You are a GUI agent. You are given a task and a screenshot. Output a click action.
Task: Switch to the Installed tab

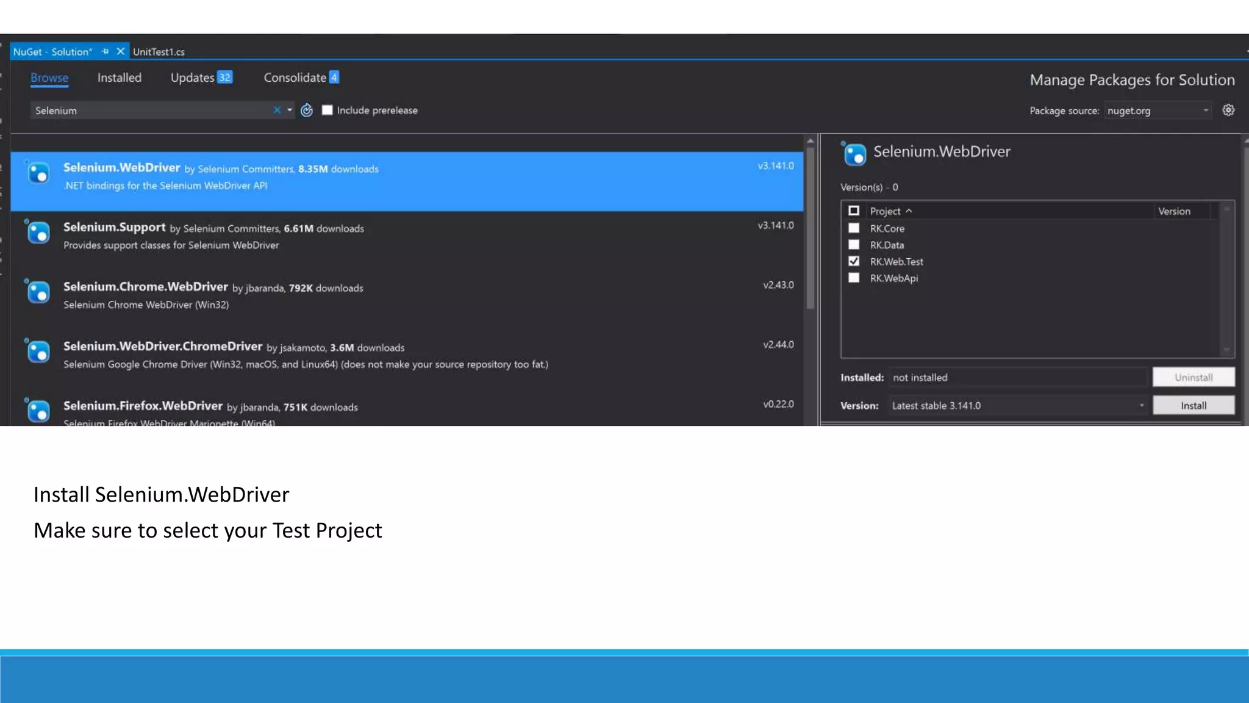pos(120,78)
